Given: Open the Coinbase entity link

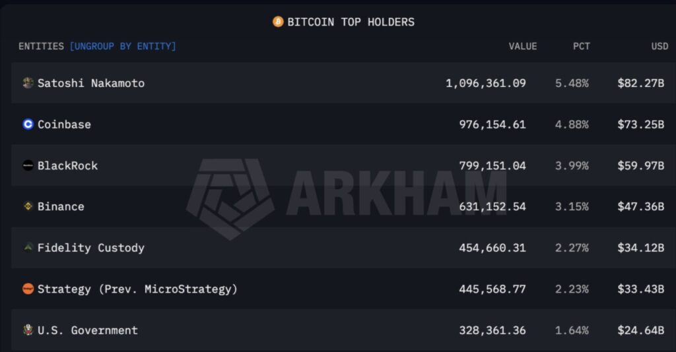Looking at the screenshot, I should tap(64, 124).
